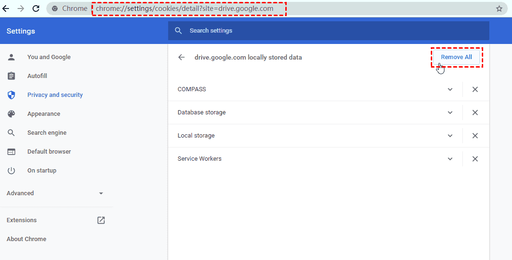Image resolution: width=512 pixels, height=260 pixels.
Task: Open Extensions external link icon
Action: click(101, 220)
